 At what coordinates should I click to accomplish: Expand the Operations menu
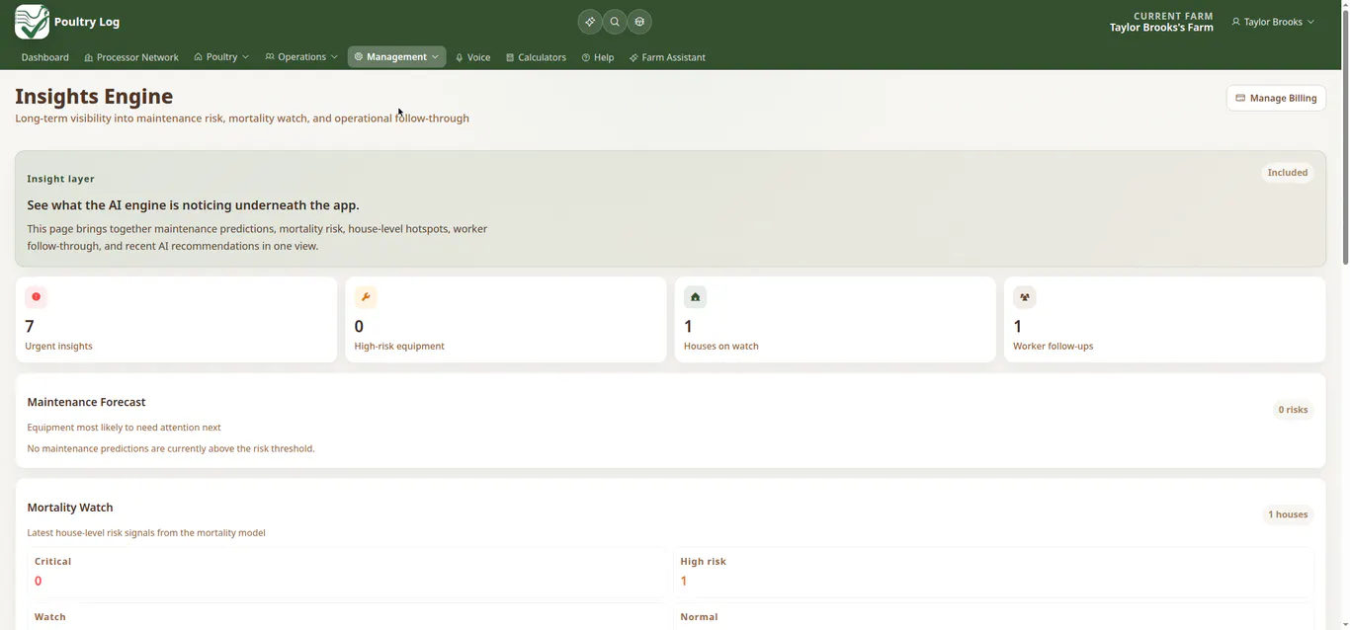301,57
